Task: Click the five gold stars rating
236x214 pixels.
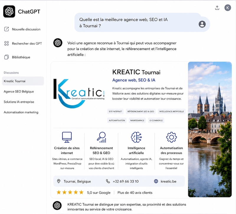Action: coord(70,192)
